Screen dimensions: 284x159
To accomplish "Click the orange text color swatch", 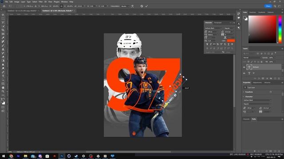I will pos(231,41).
